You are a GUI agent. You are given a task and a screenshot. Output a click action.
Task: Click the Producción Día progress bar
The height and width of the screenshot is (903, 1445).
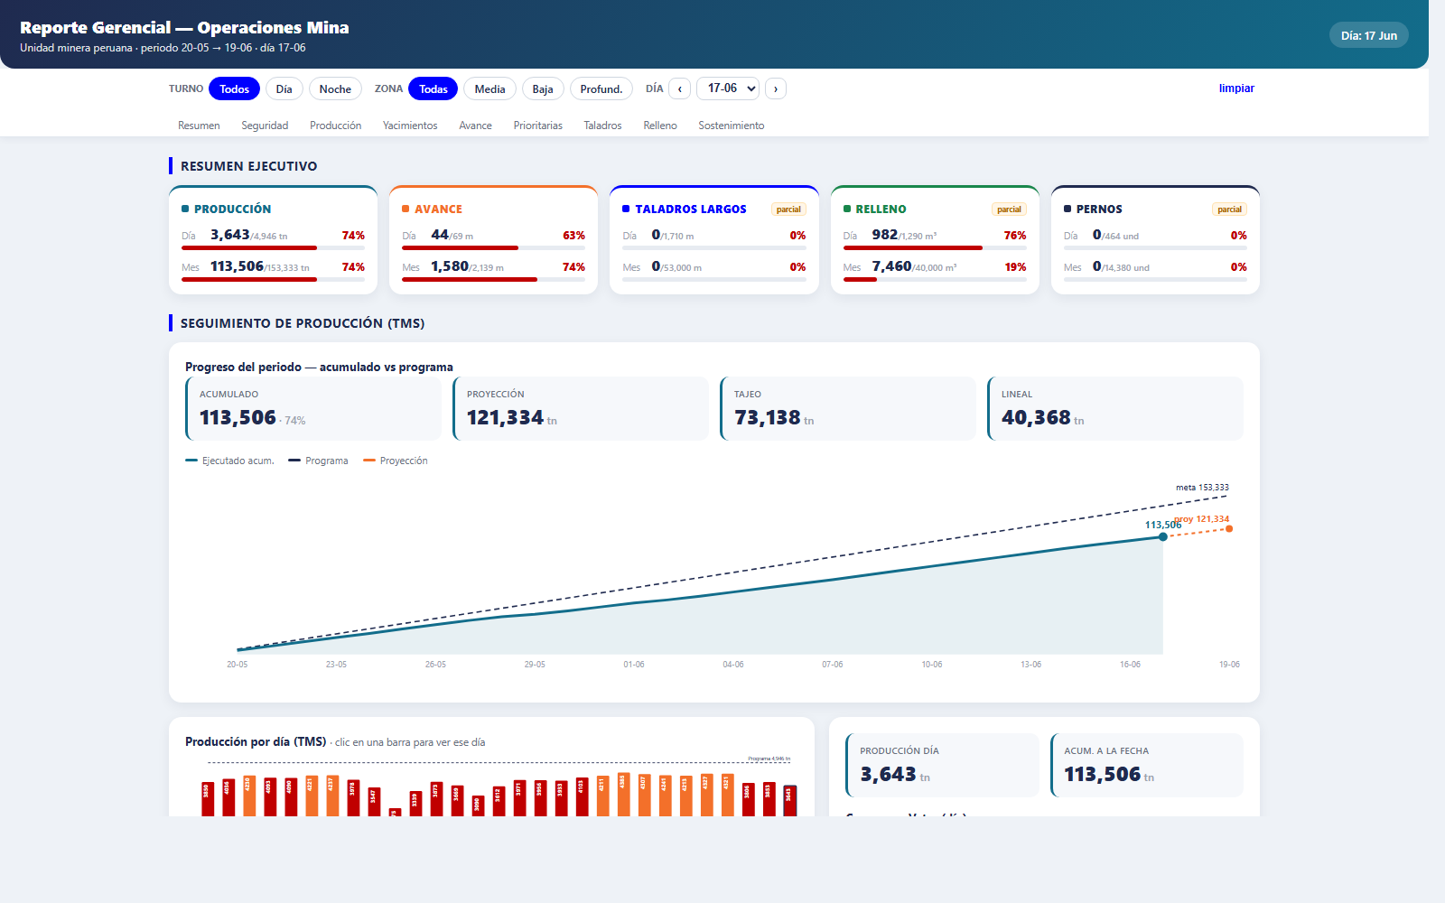point(273,247)
